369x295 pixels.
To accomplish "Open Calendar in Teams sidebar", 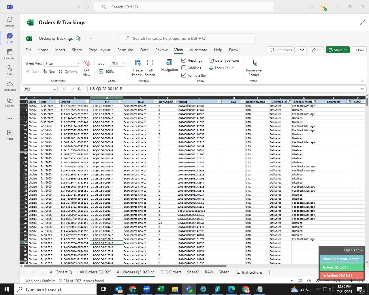I will [10, 54].
